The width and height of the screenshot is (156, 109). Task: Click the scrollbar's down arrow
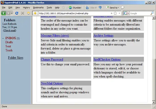point(154,102)
